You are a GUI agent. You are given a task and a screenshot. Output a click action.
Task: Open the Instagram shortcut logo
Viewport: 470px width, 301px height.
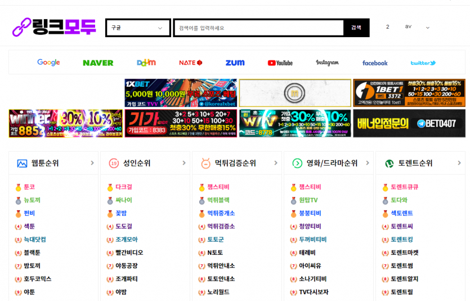328,63
